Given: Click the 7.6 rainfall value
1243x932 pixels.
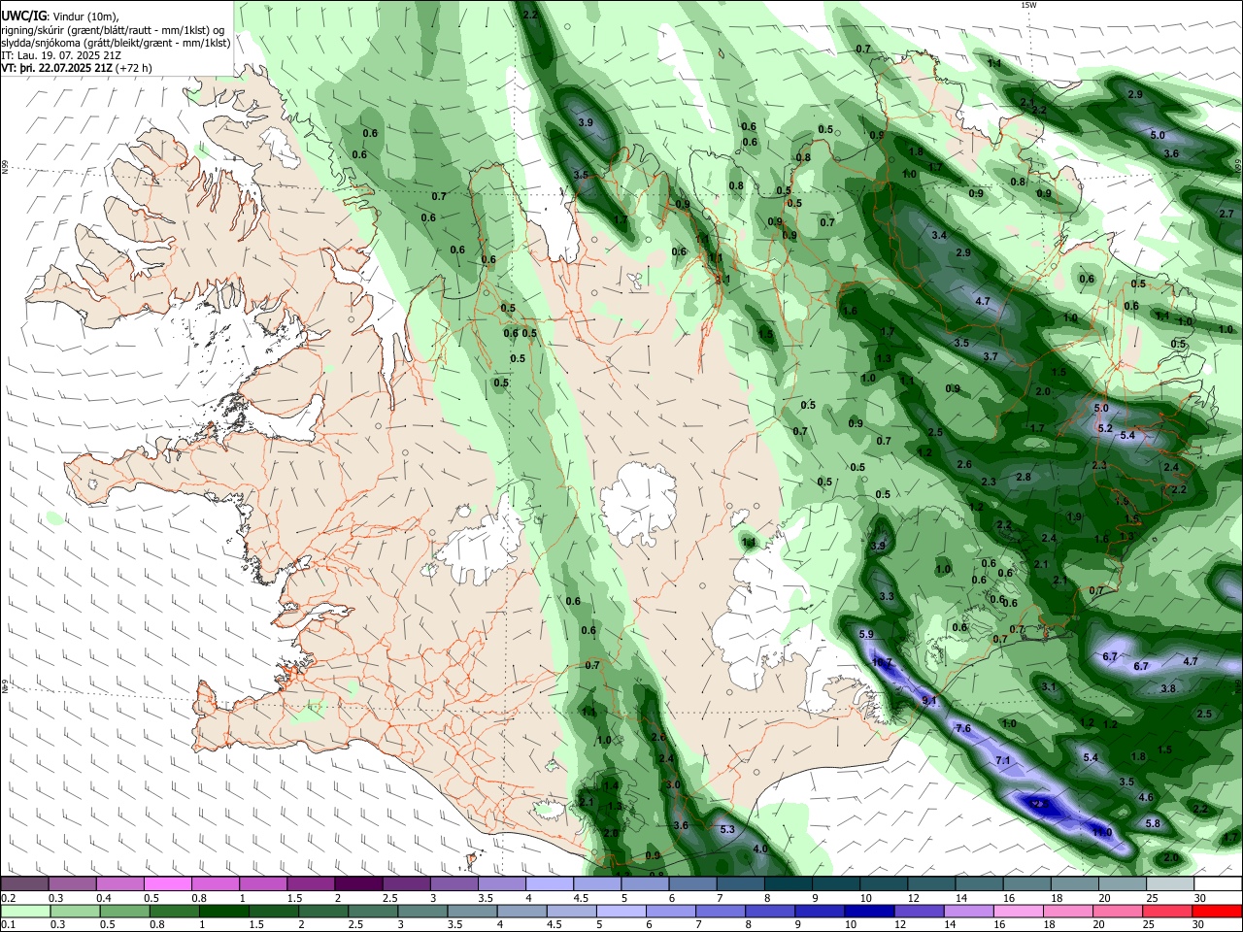Looking at the screenshot, I should coord(963,728).
